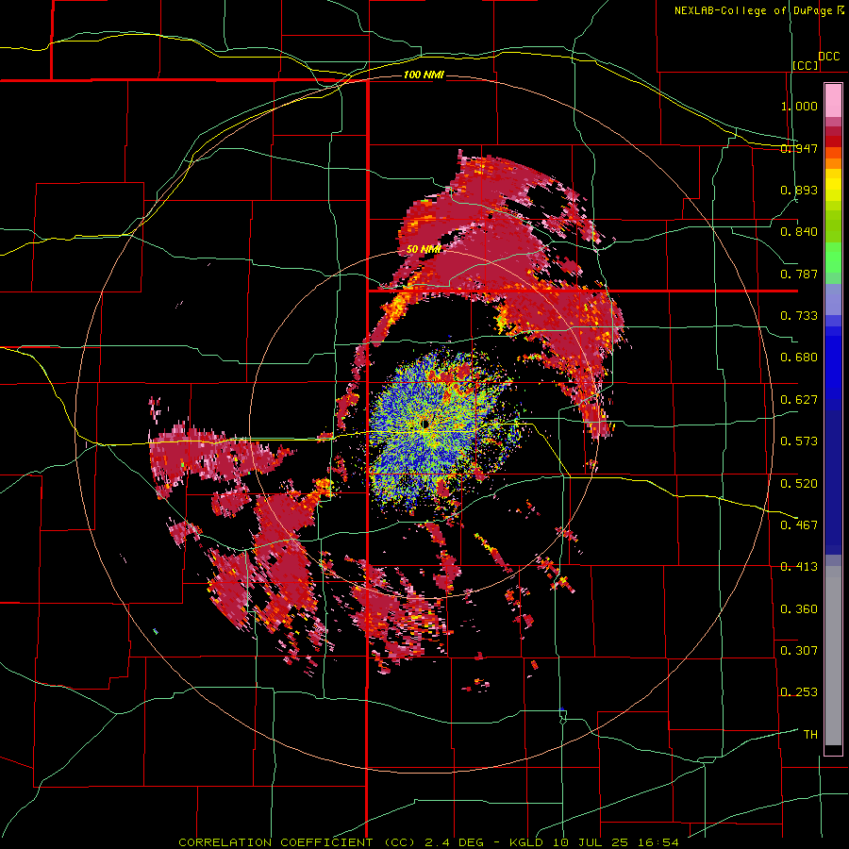
Task: Click the 0.520 legend value
Action: (799, 483)
